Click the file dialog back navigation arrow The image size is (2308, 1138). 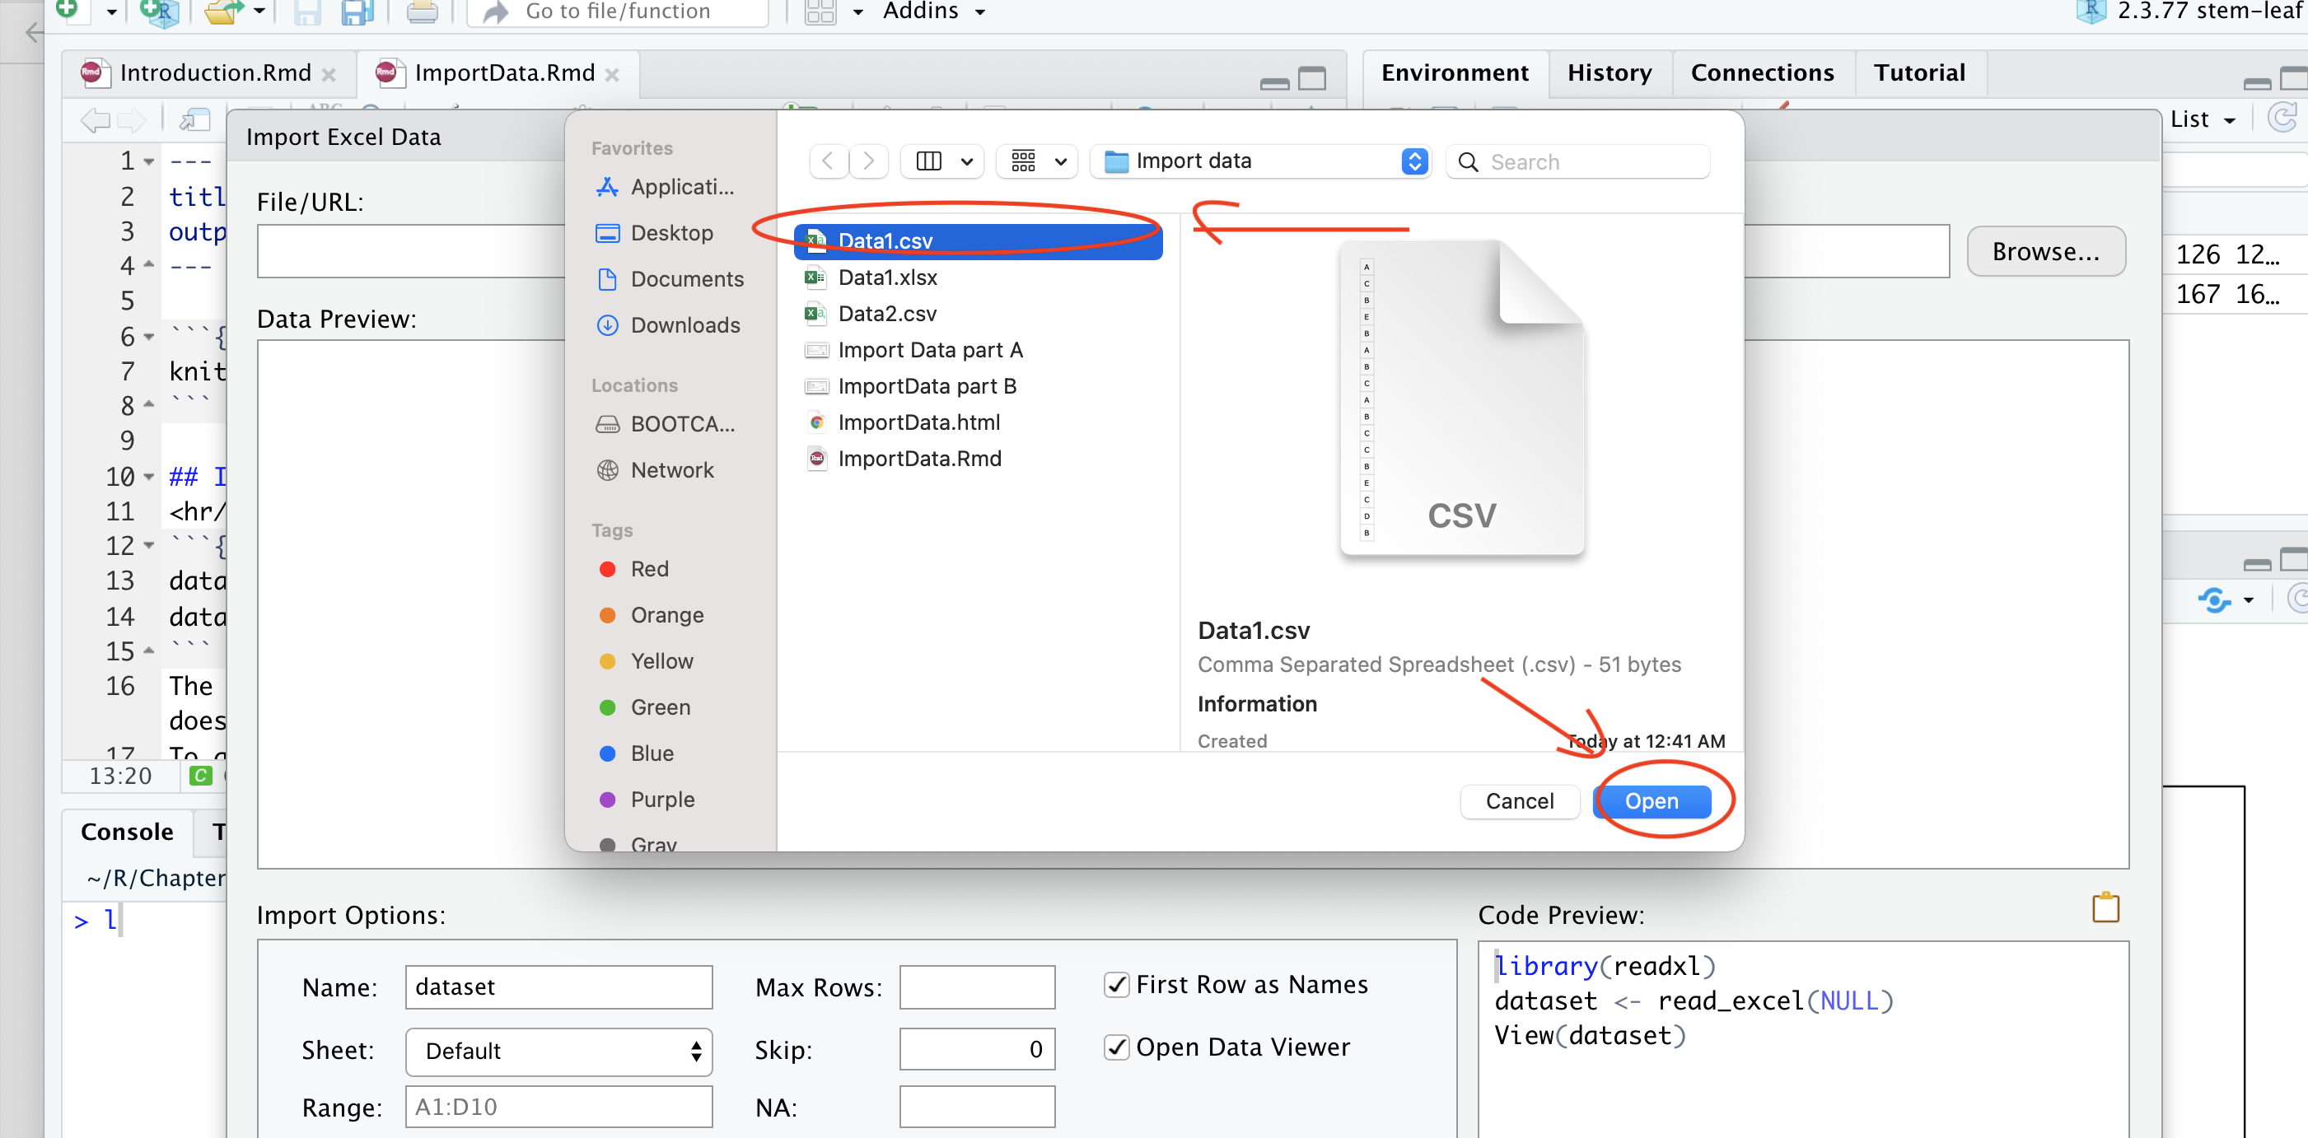tap(828, 161)
